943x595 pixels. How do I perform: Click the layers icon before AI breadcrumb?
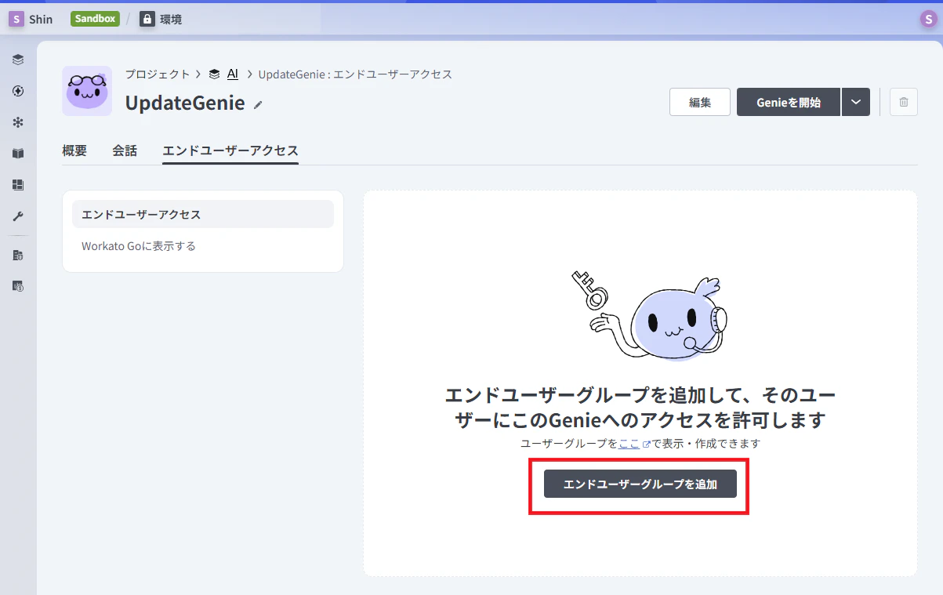click(x=214, y=74)
